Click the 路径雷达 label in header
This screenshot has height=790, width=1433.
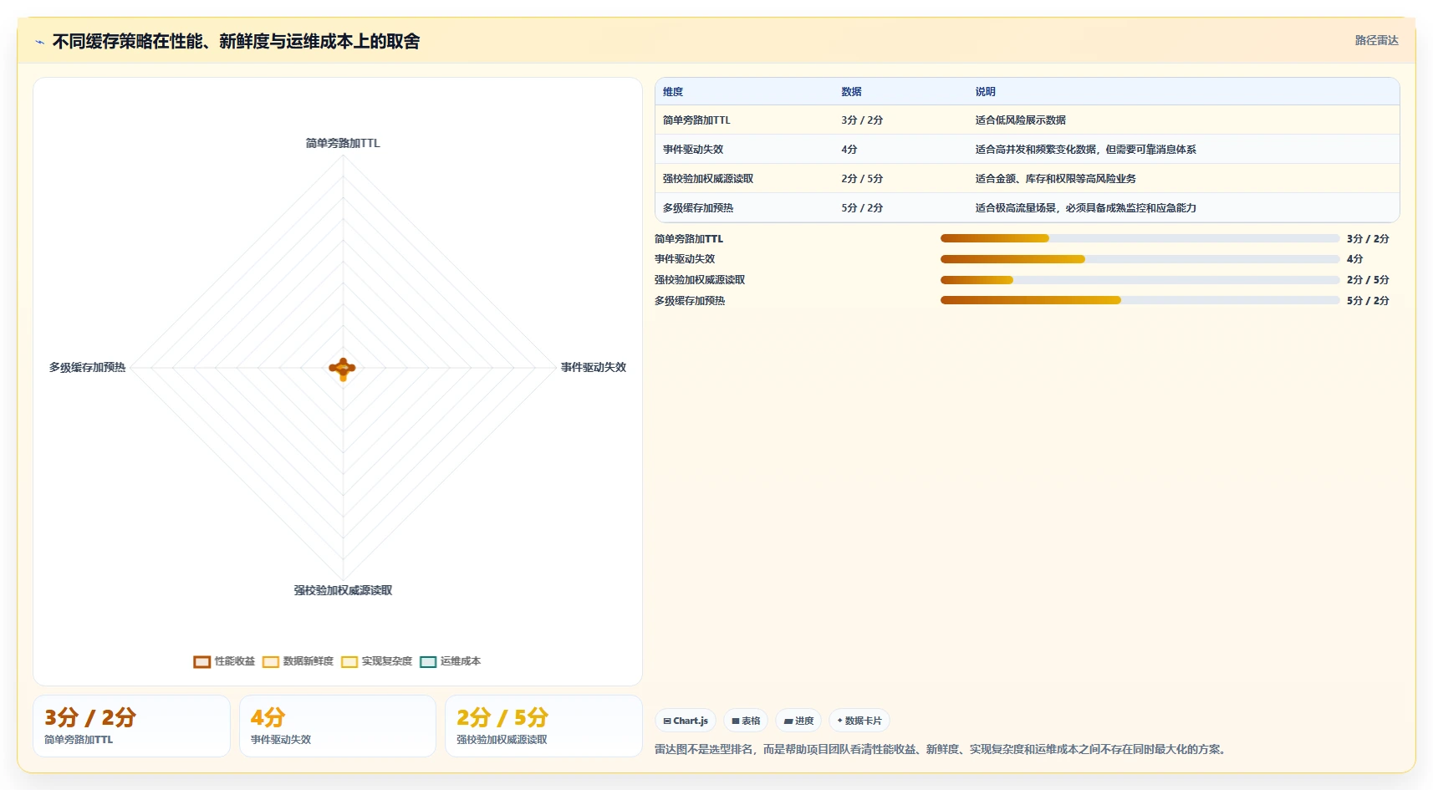point(1376,40)
